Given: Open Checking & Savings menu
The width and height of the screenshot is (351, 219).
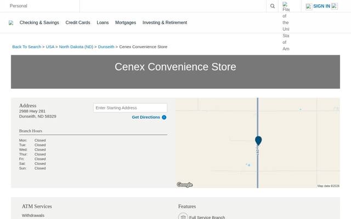Looking at the screenshot, I should 39,22.
